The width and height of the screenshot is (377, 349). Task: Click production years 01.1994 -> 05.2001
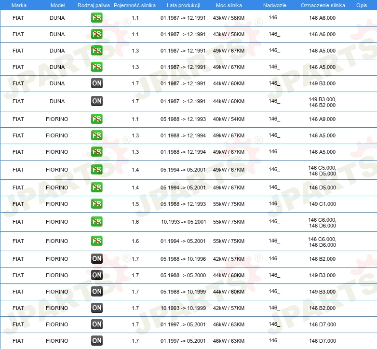tap(183, 241)
